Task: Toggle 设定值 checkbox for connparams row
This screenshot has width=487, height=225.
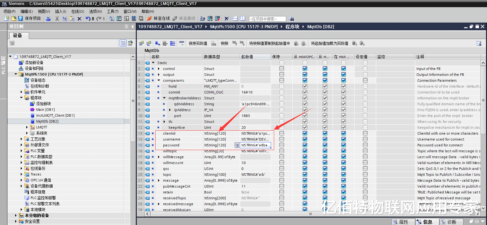Action: [x=365, y=80]
